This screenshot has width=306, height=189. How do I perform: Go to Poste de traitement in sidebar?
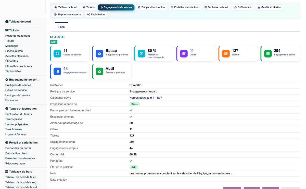pos(18,36)
